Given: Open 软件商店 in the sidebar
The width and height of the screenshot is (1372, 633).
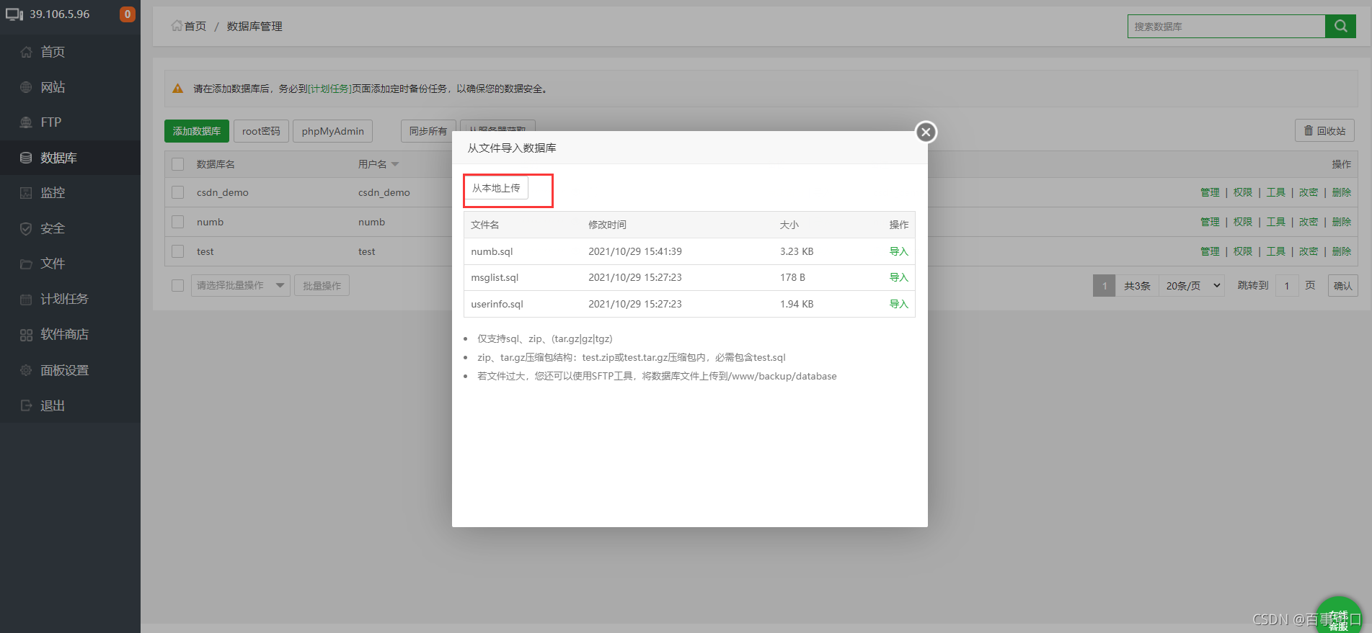Looking at the screenshot, I should tap(70, 334).
